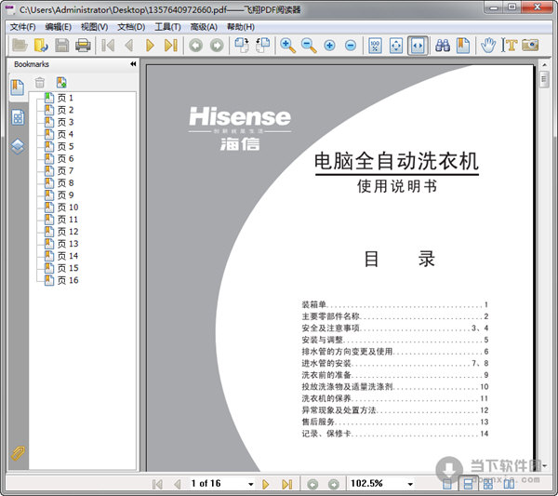Open the zoom level 102.5% dropdown
Viewport: 558px width, 496px height.
(x=410, y=484)
